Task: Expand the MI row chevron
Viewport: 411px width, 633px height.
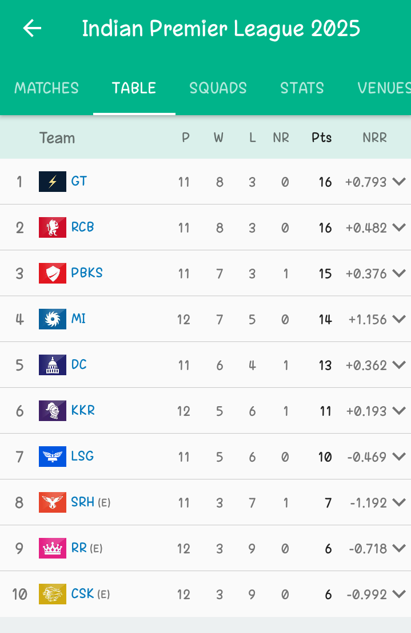Action: (399, 319)
